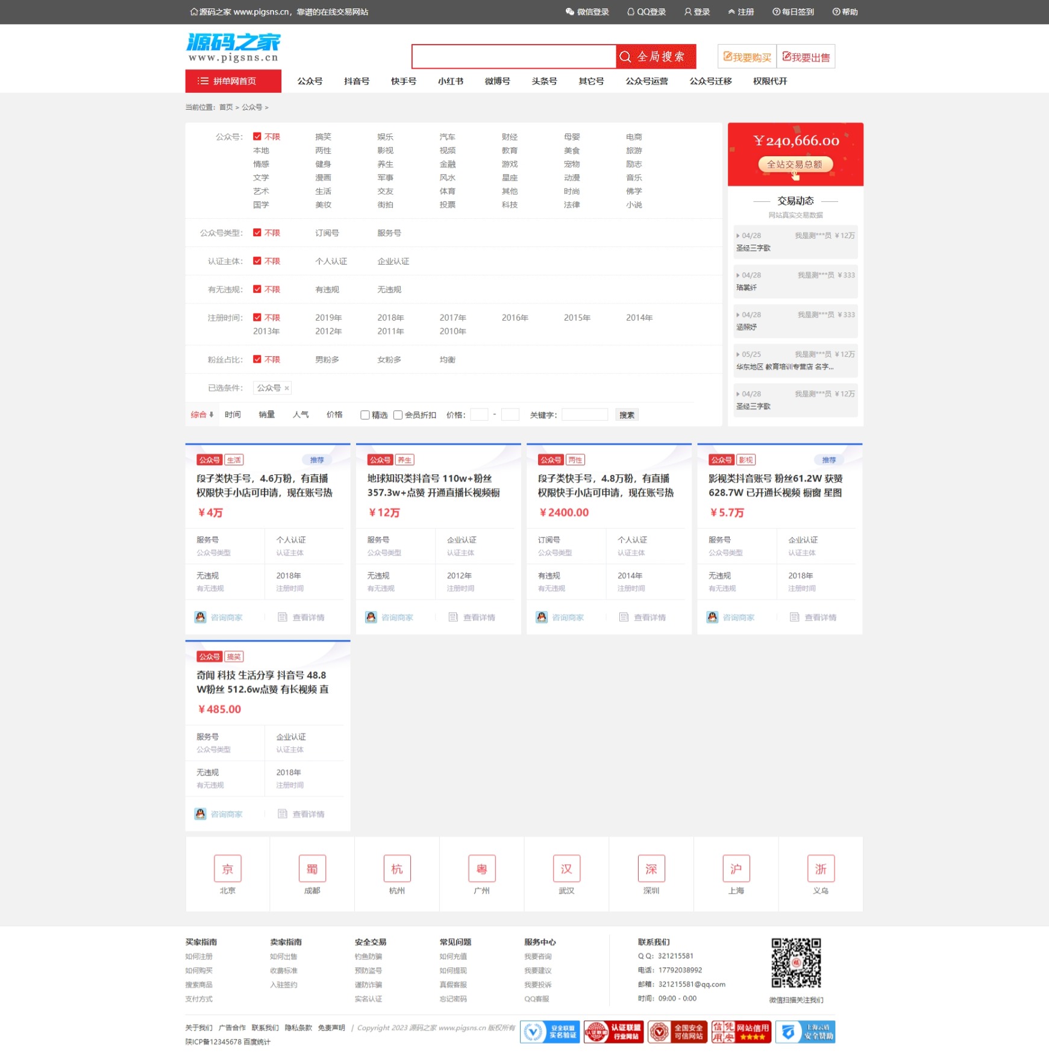Image resolution: width=1049 pixels, height=1054 pixels.
Task: Open the 小红书 nav menu item
Action: [x=451, y=81]
